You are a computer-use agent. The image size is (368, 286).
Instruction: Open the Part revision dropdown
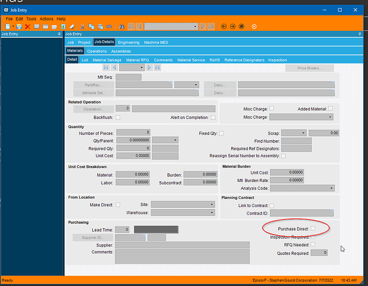(196, 85)
